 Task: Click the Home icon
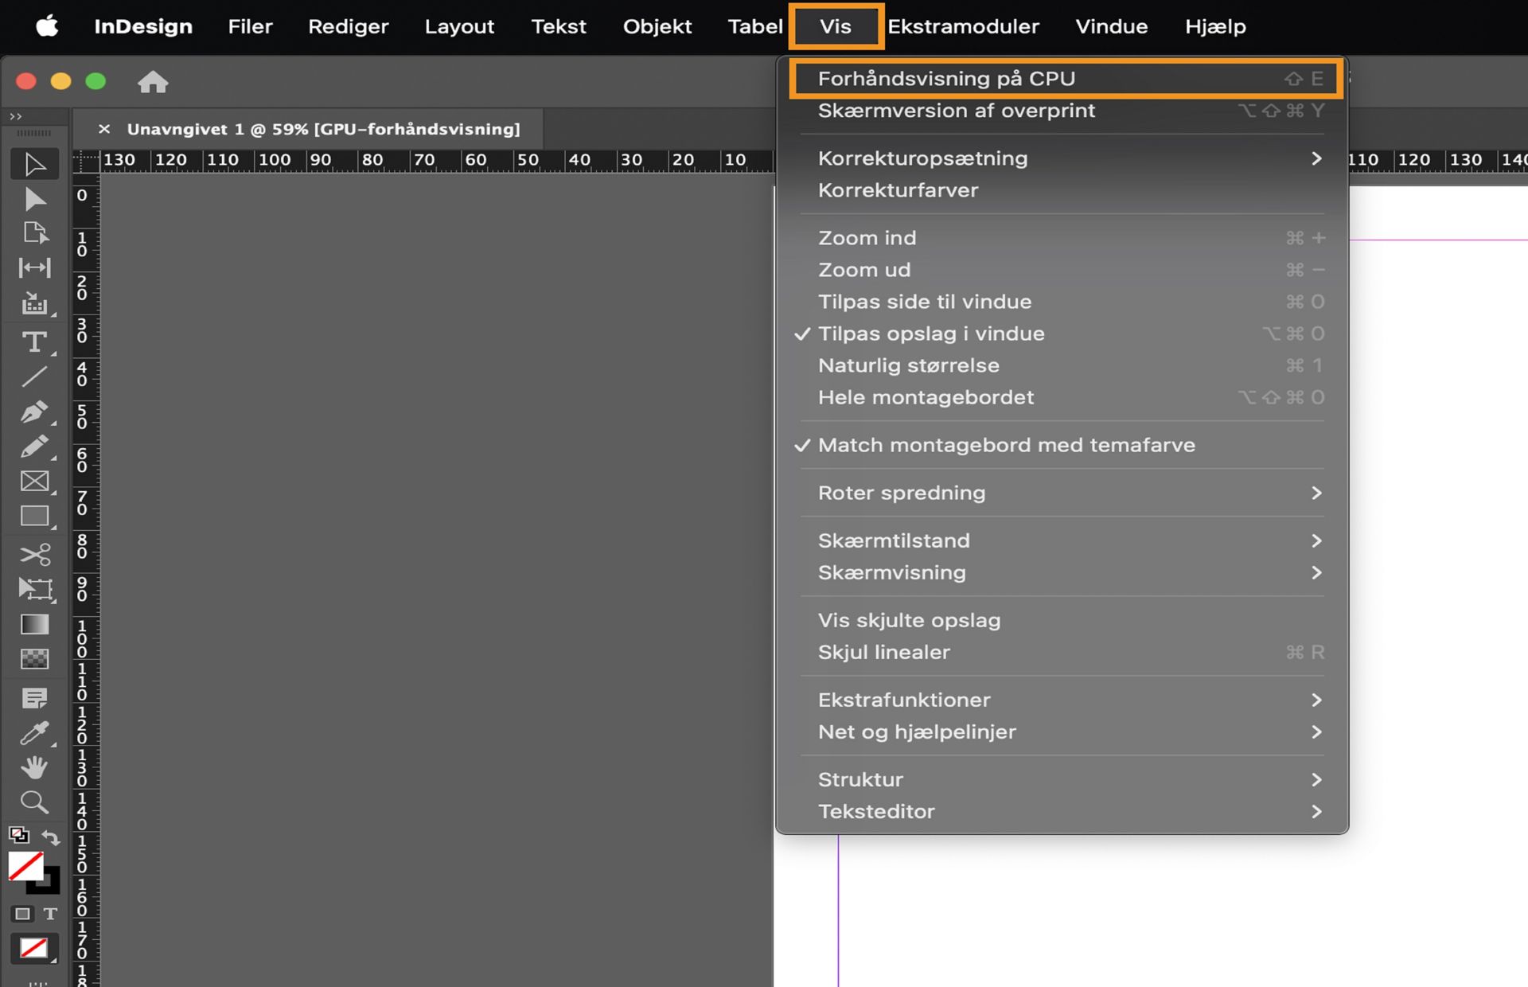(x=152, y=81)
